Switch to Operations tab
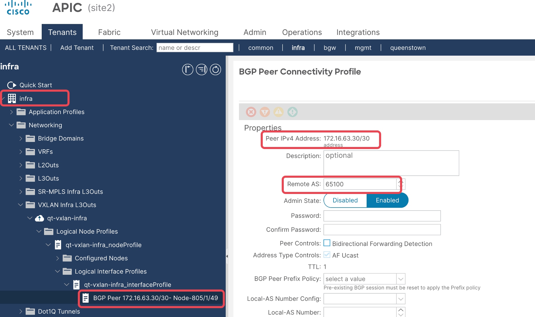 [x=302, y=32]
